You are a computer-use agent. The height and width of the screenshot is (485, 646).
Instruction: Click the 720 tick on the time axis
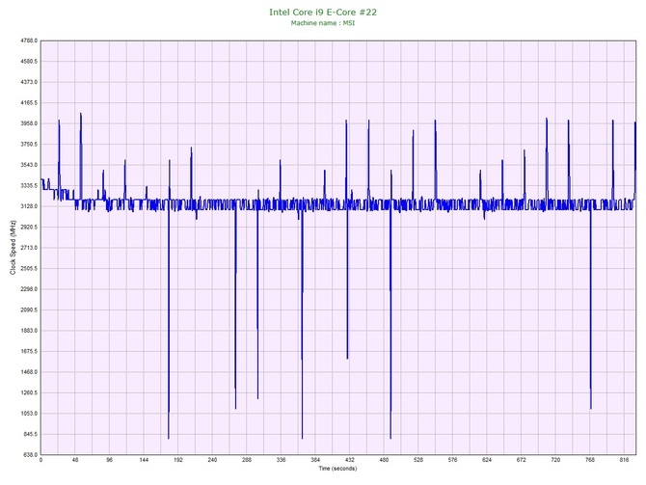point(555,460)
